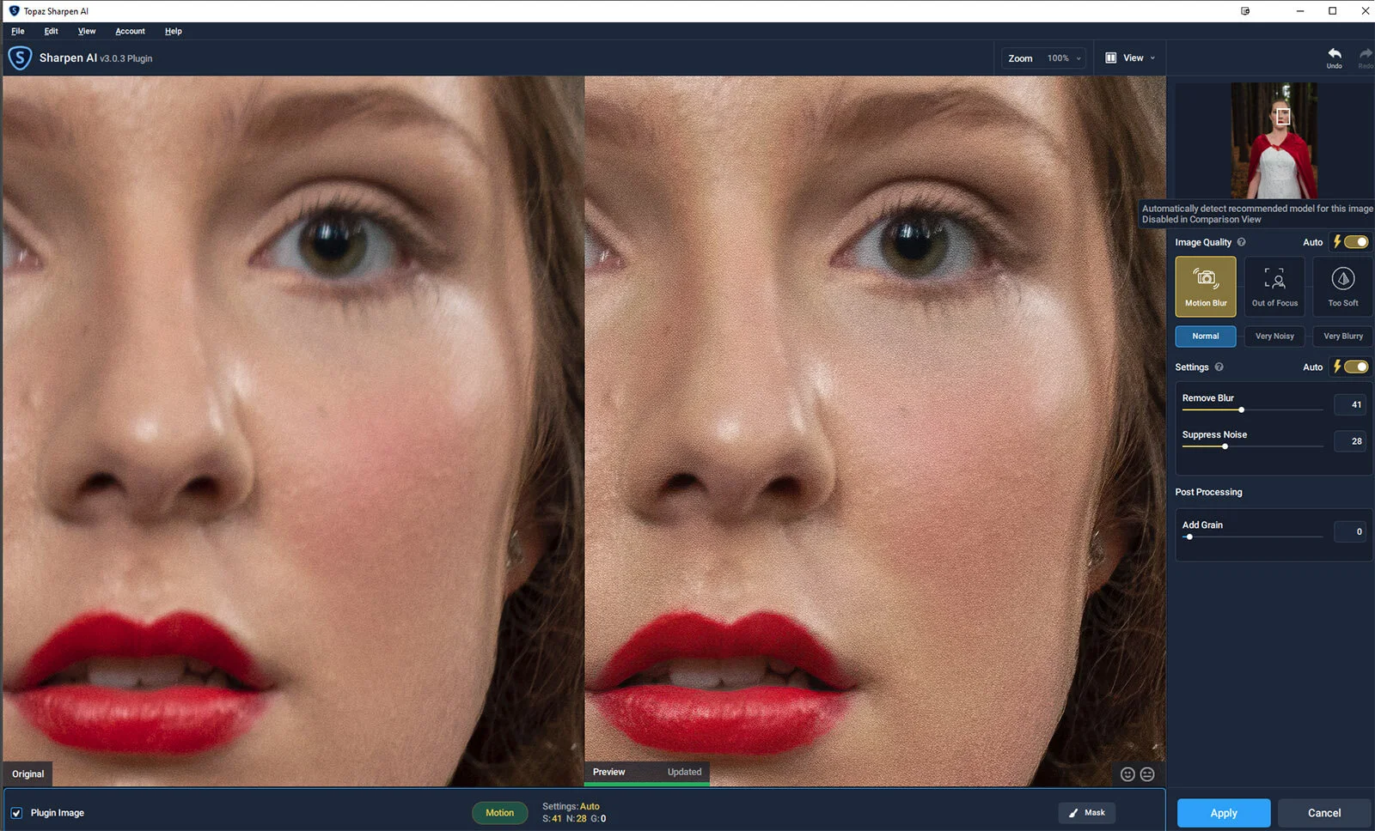The height and width of the screenshot is (831, 1375).
Task: Open Settings help question mark icon
Action: coord(1219,367)
